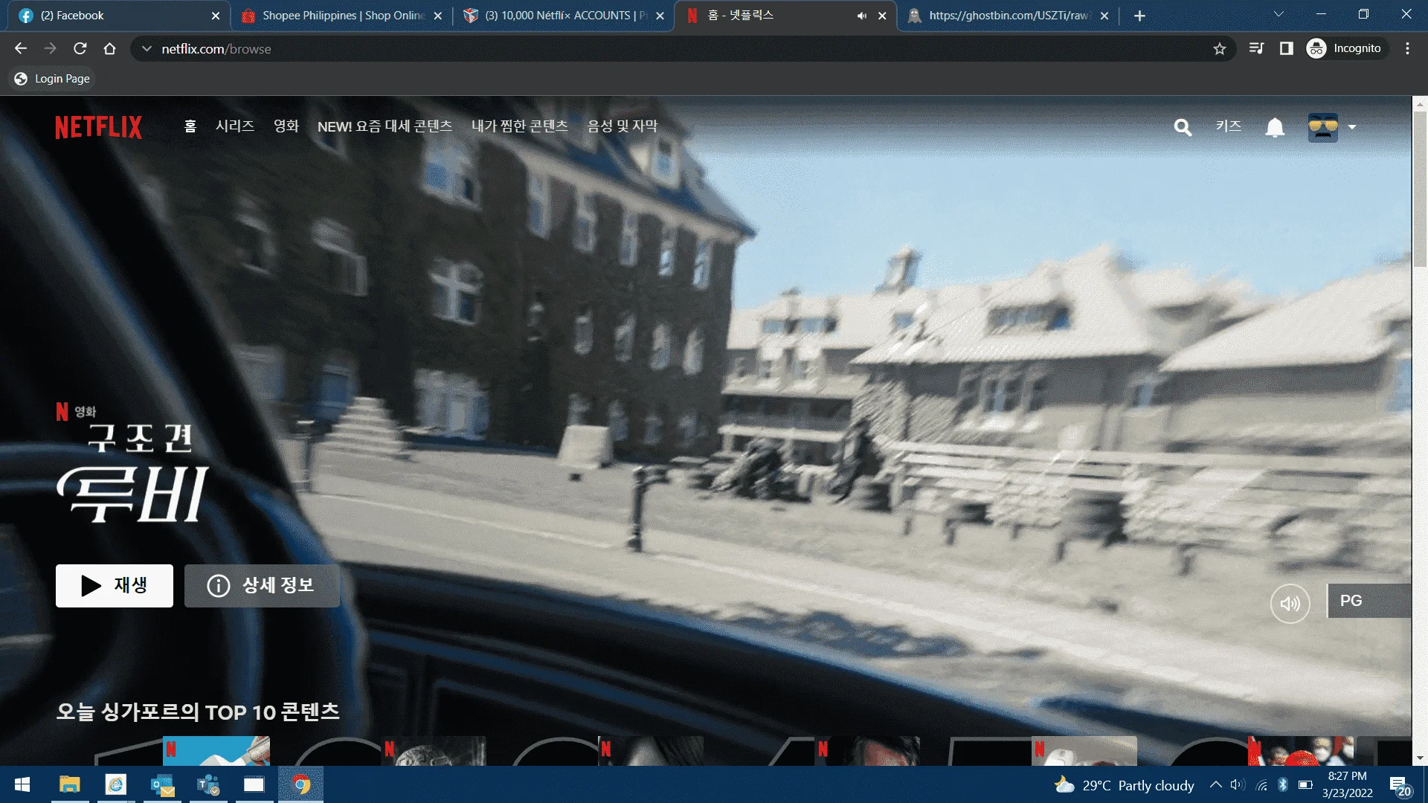Open Chrome three-dot menu
Viewport: 1428px width, 803px height.
(x=1407, y=48)
